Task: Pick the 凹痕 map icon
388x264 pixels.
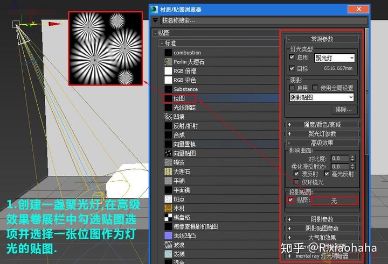Action: click(168, 117)
